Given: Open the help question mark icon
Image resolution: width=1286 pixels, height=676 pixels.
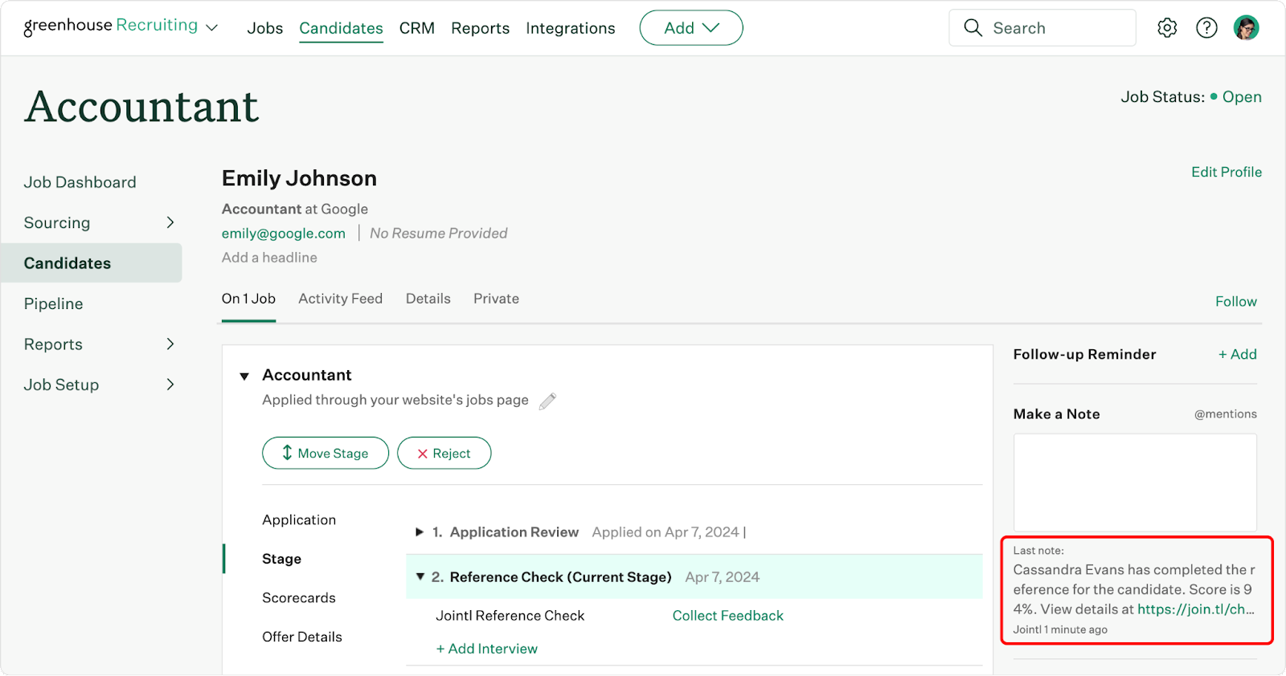Looking at the screenshot, I should [x=1206, y=28].
